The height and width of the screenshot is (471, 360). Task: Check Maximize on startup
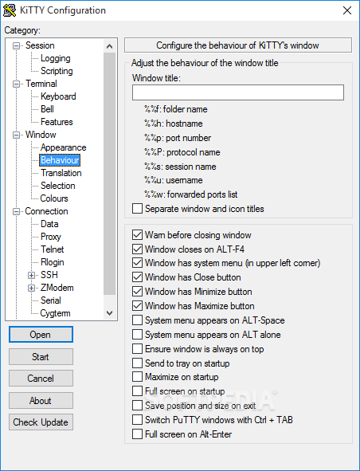176,377
